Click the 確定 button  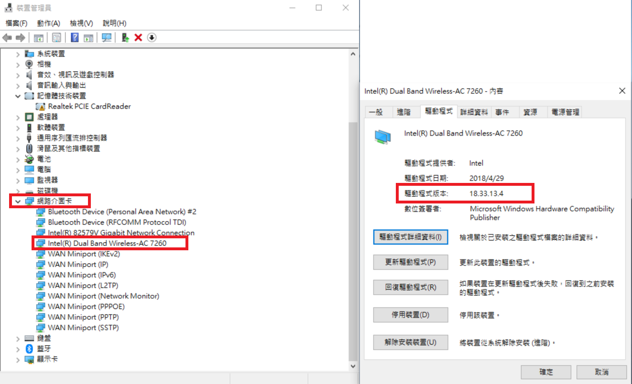coord(546,372)
